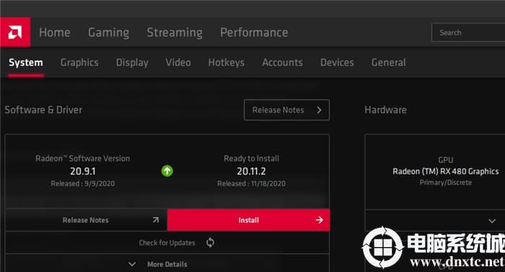Expand the GPU hardware details chevron

click(492, 221)
